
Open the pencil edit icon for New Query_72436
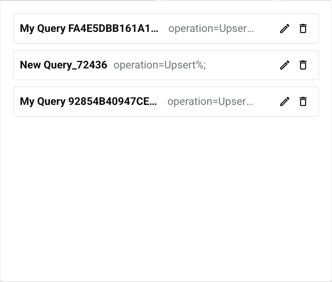click(284, 65)
